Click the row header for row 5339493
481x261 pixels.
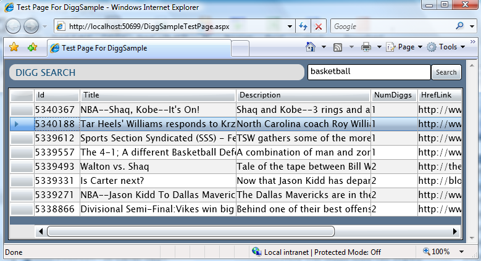coord(22,167)
